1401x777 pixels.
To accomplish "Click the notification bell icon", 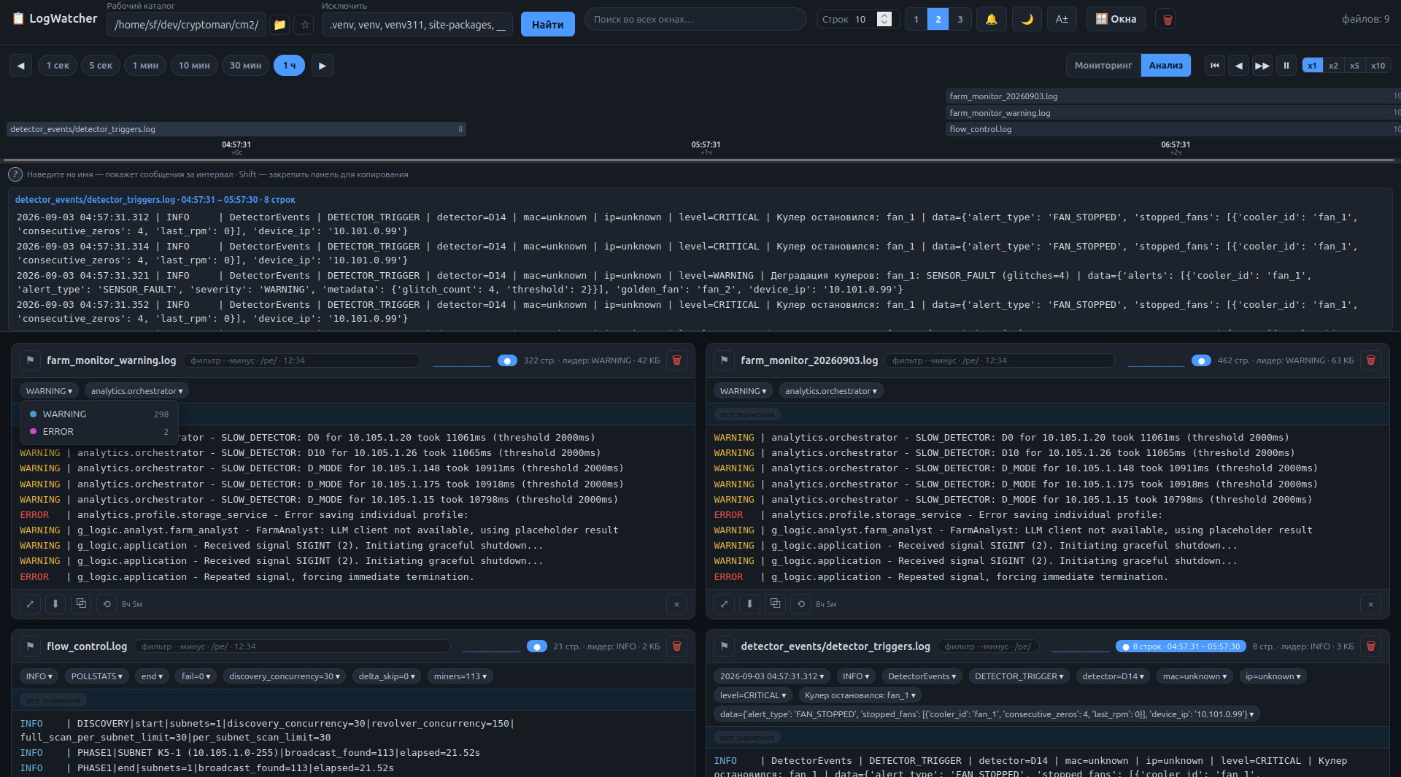I will click(x=991, y=19).
